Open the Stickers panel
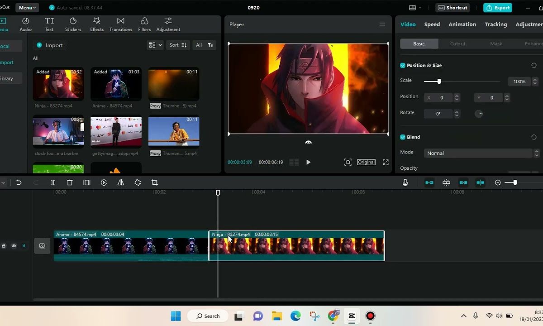 (x=73, y=24)
